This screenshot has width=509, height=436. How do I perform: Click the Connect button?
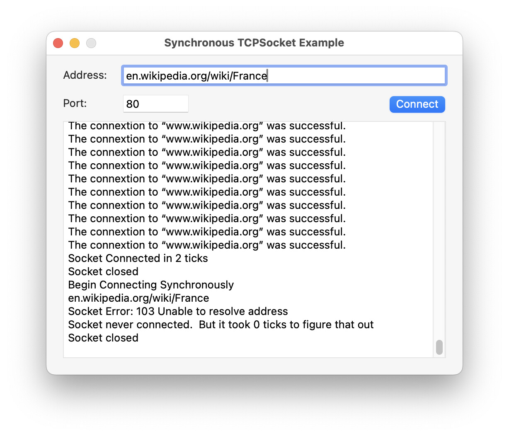(417, 104)
